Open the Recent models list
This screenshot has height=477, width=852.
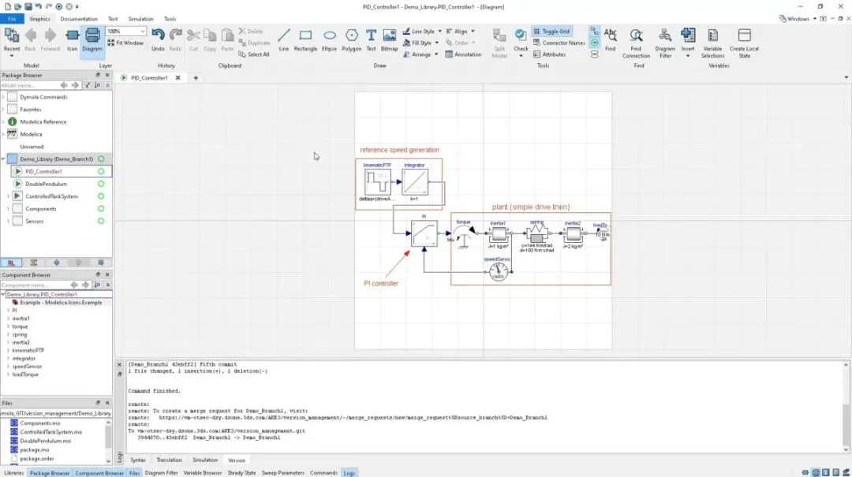[x=11, y=41]
